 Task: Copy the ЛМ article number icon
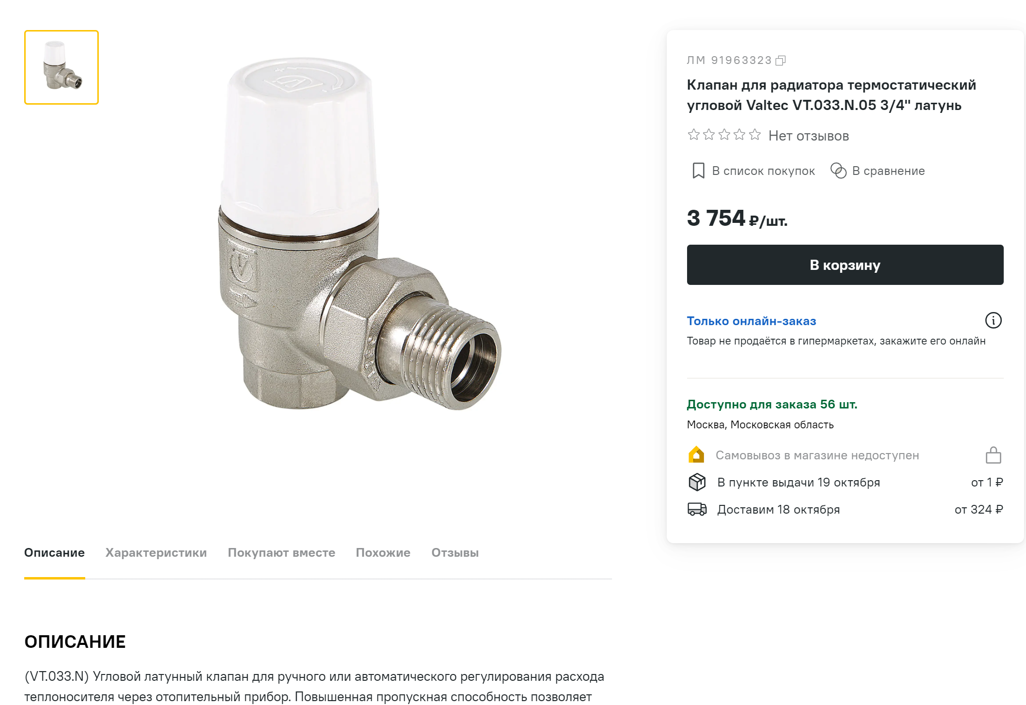click(780, 61)
